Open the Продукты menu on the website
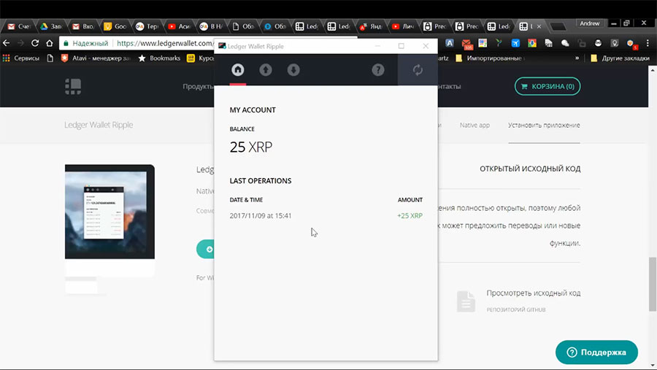 pyautogui.click(x=198, y=86)
